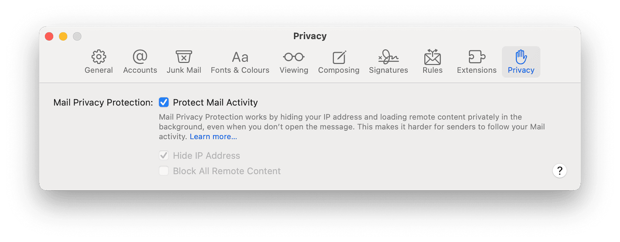Click the Fonts & Colours Aa icon

click(240, 57)
